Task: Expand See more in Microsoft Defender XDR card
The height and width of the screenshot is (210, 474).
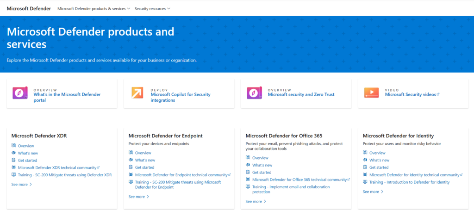Action: (21, 184)
